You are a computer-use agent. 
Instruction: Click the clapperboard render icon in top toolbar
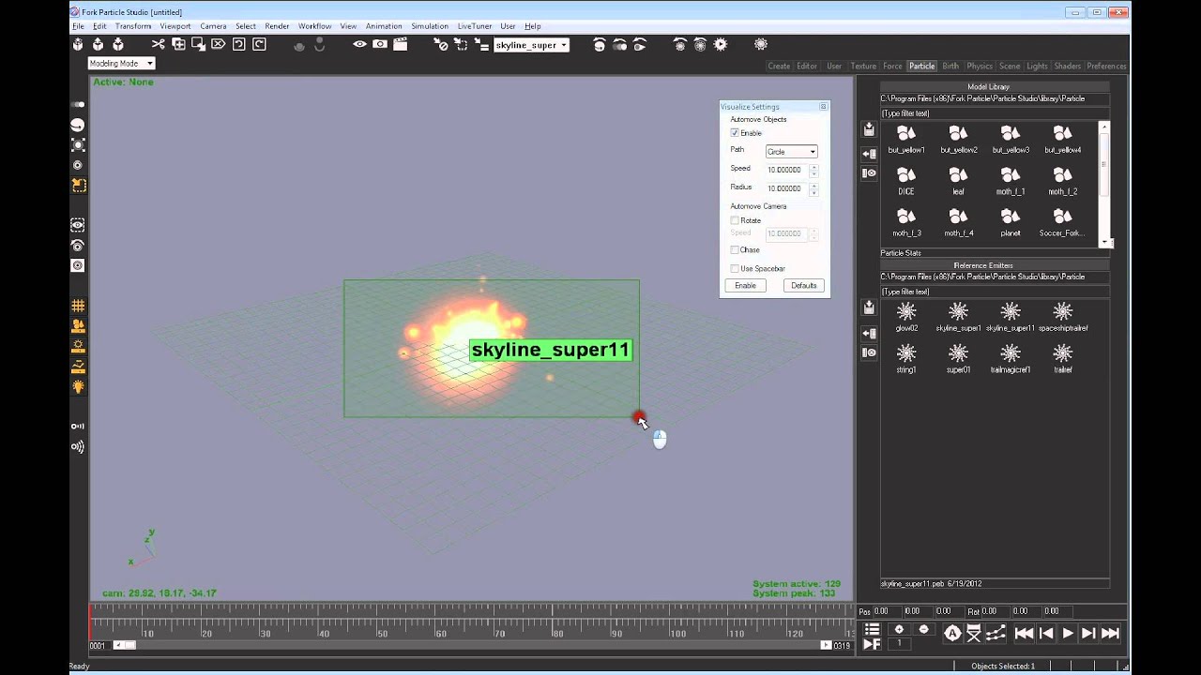[401, 44]
